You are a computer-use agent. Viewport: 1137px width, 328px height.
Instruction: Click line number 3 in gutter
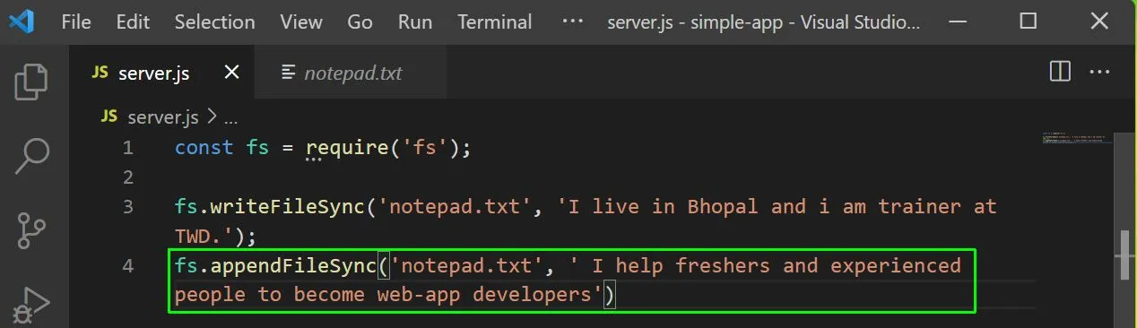click(x=128, y=207)
